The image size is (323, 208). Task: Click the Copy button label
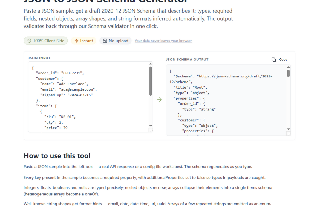pos(283,59)
